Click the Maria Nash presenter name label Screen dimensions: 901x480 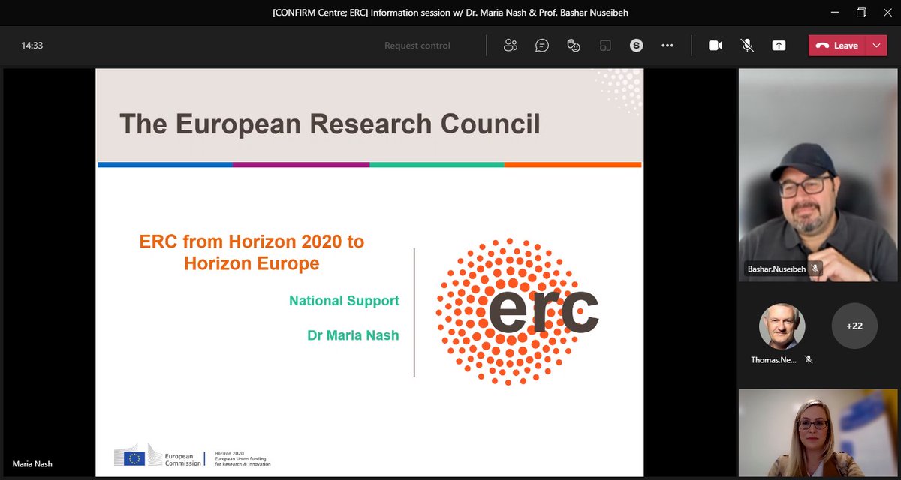pos(32,464)
